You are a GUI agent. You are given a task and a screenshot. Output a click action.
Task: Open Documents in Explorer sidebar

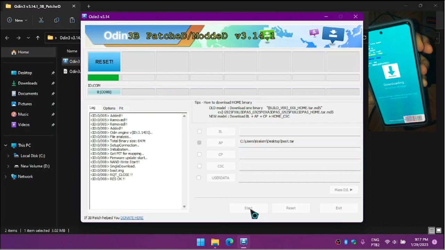point(29,94)
